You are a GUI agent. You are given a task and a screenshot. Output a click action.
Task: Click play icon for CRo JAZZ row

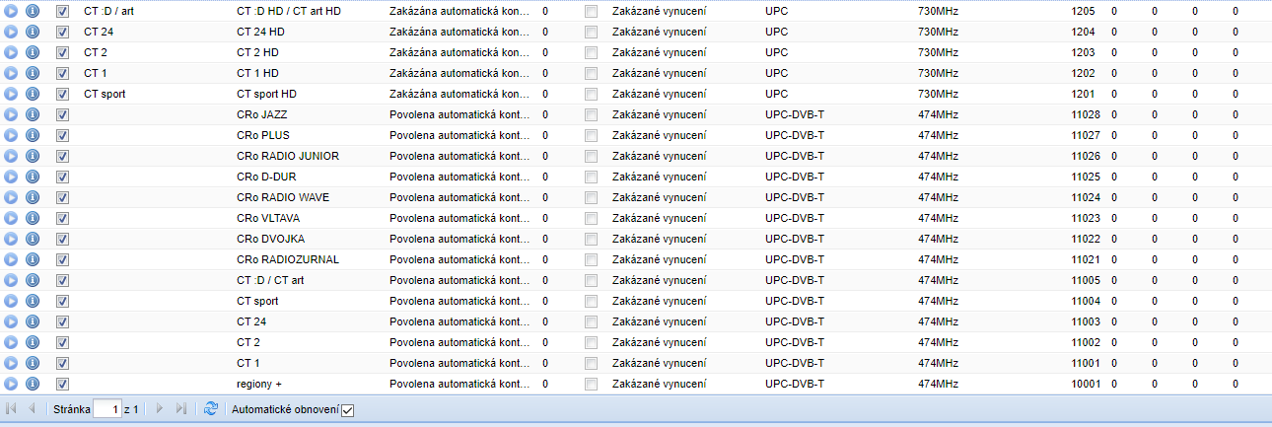(x=12, y=114)
